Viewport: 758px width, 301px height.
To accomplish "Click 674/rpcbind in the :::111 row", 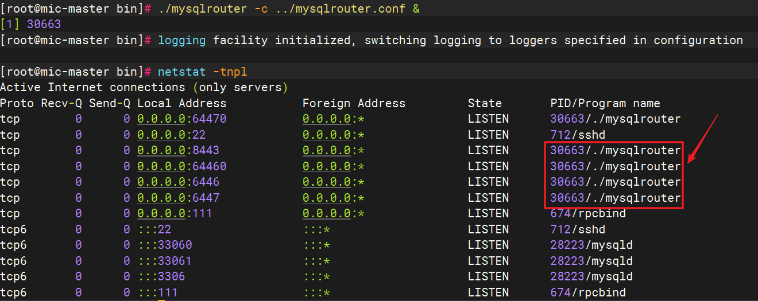I will (589, 292).
